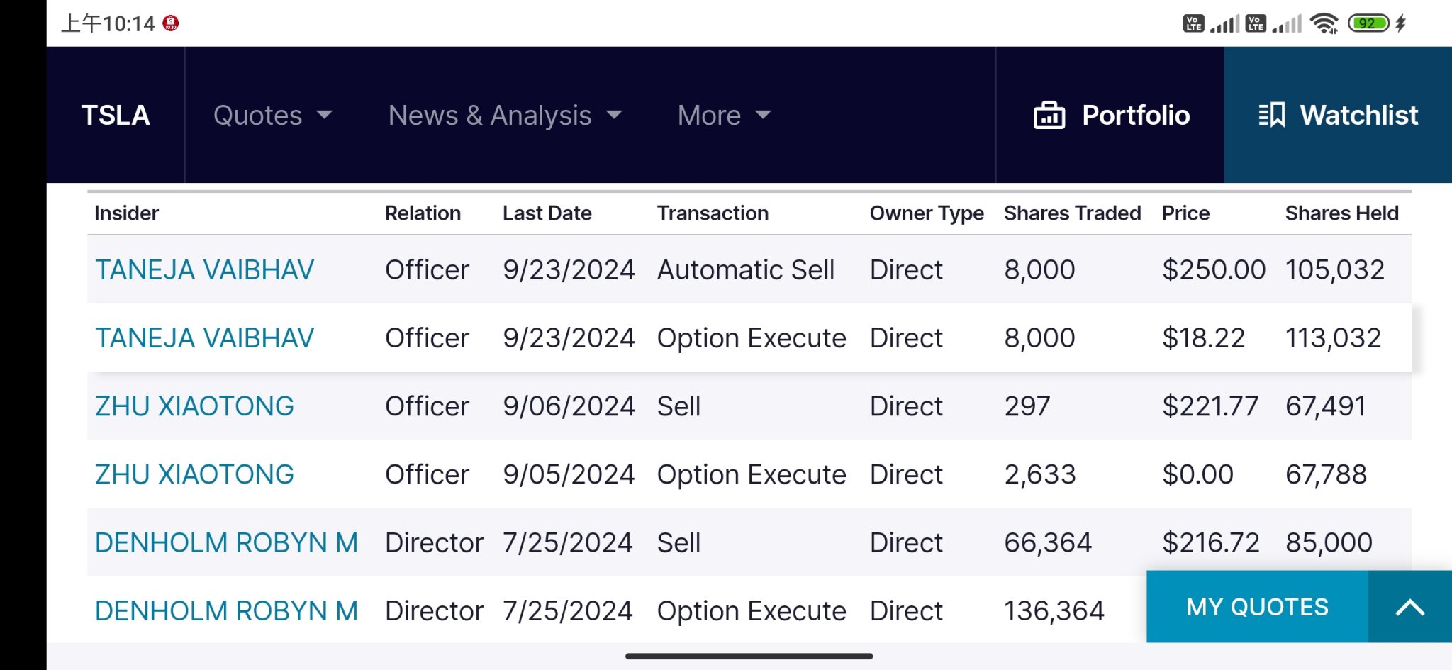The height and width of the screenshot is (670, 1452).
Task: Select the 9/05/2024 date cell
Action: click(569, 474)
